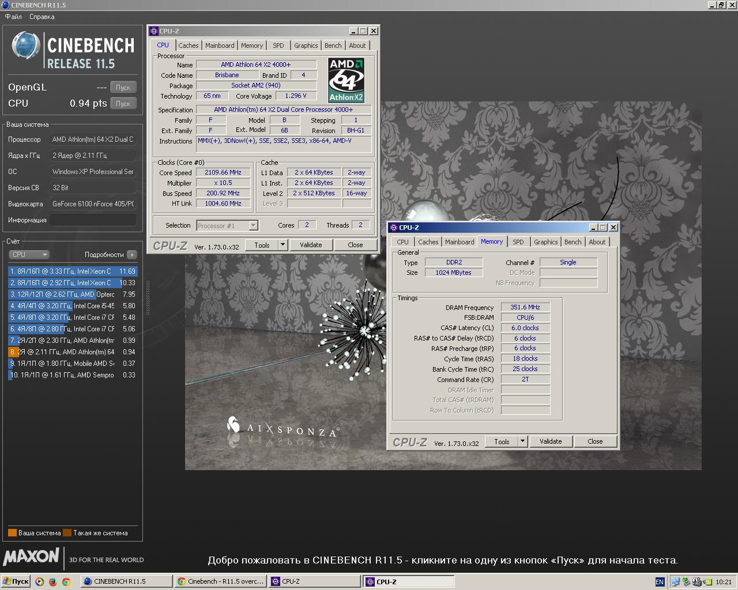
Task: Open About tab in front CPU-Z window
Action: [597, 242]
